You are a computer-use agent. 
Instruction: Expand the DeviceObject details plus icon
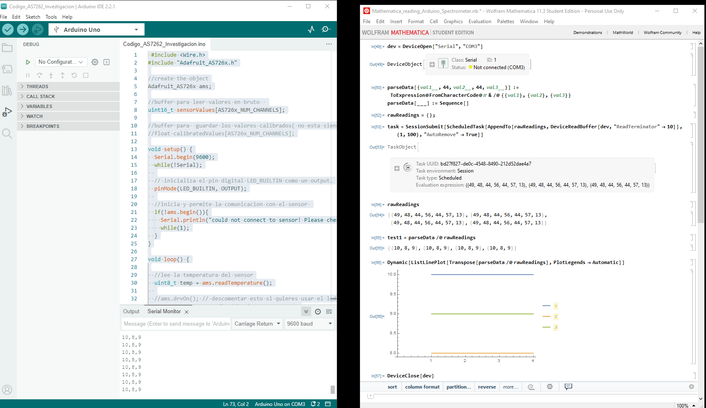point(432,65)
